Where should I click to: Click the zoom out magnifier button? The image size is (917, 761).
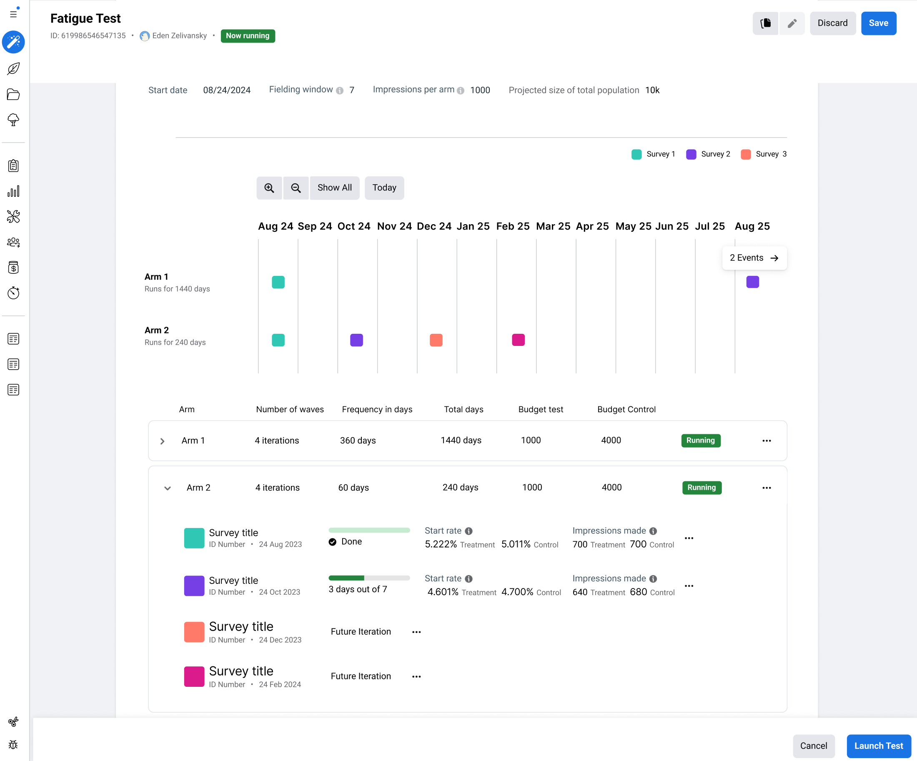[x=296, y=188]
